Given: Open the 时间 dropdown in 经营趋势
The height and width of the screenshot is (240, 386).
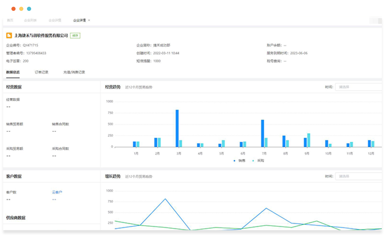Looking at the screenshot, I should 359,87.
